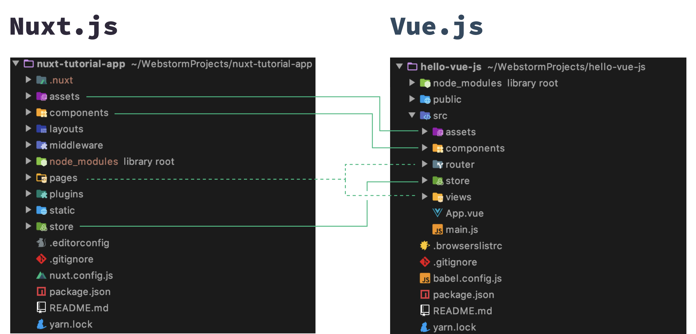Click the Nuxt logo icon beside nuxt.config.js
Image resolution: width=696 pixels, height=334 pixels.
(x=41, y=276)
